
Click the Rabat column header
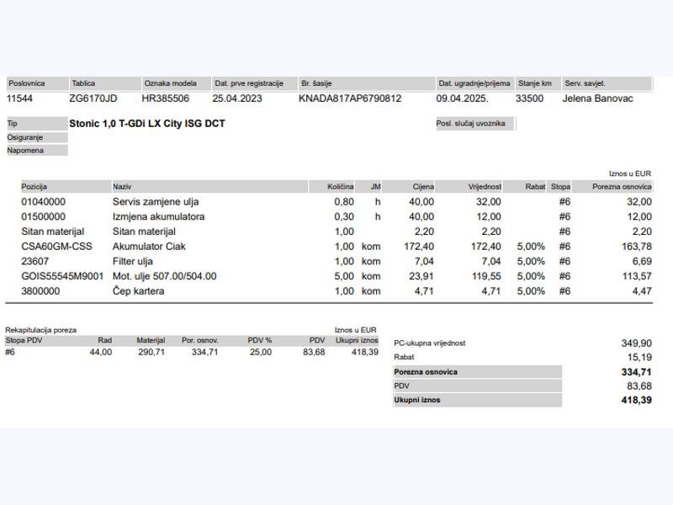535,187
